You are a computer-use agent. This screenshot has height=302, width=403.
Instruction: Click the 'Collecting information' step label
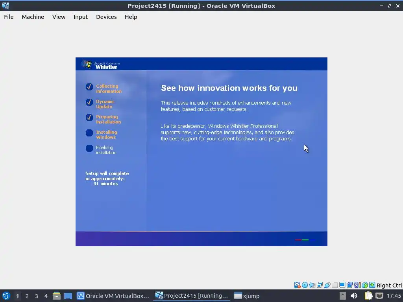(109, 88)
